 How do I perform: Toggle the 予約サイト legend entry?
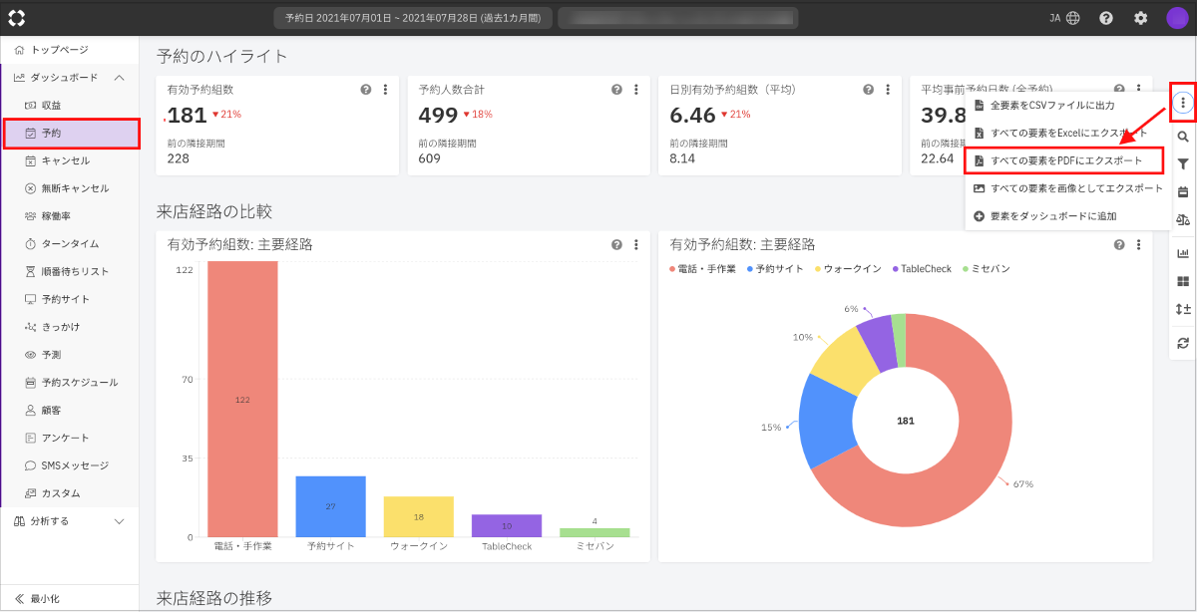pyautogui.click(x=773, y=269)
